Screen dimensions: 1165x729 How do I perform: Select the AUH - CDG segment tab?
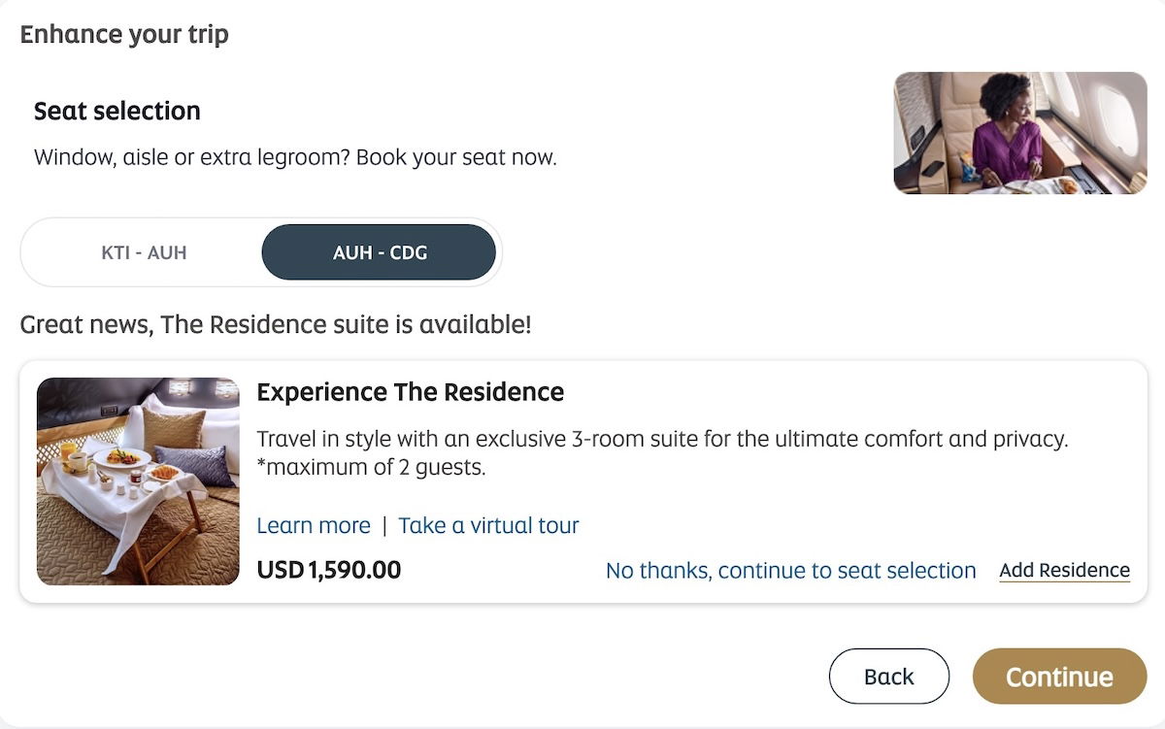379,253
